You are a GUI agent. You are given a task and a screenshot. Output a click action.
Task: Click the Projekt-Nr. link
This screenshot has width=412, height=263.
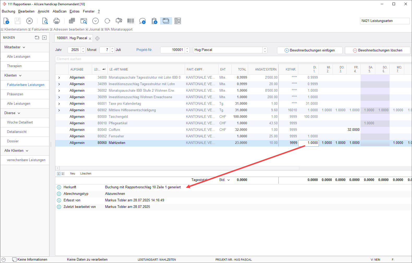pyautogui.click(x=144, y=50)
